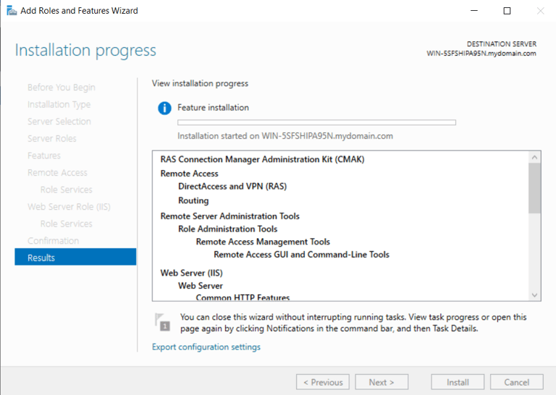Select the Confirmation step
The height and width of the screenshot is (395, 556).
click(x=53, y=240)
